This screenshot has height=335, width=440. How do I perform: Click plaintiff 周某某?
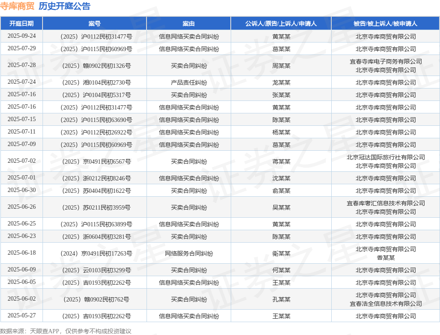coord(281,66)
